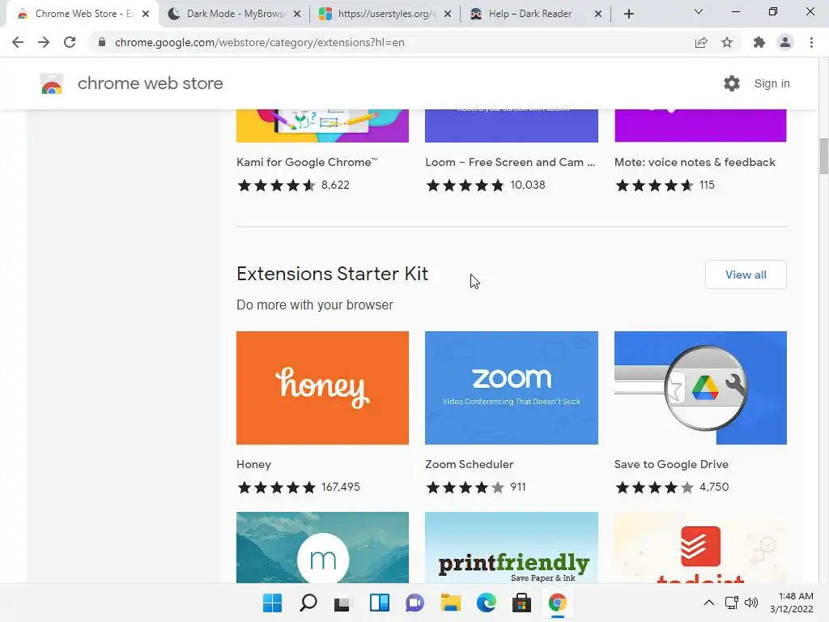This screenshot has width=829, height=622.
Task: Click Sign in link
Action: (772, 83)
